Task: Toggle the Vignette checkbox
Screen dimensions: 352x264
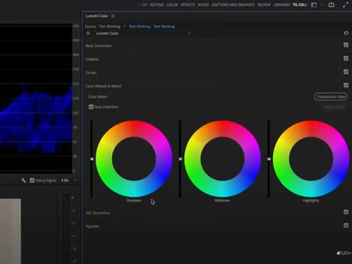Action: [346, 225]
